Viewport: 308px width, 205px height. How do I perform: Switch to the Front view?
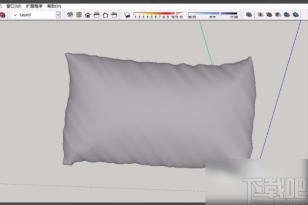click(x=88, y=15)
